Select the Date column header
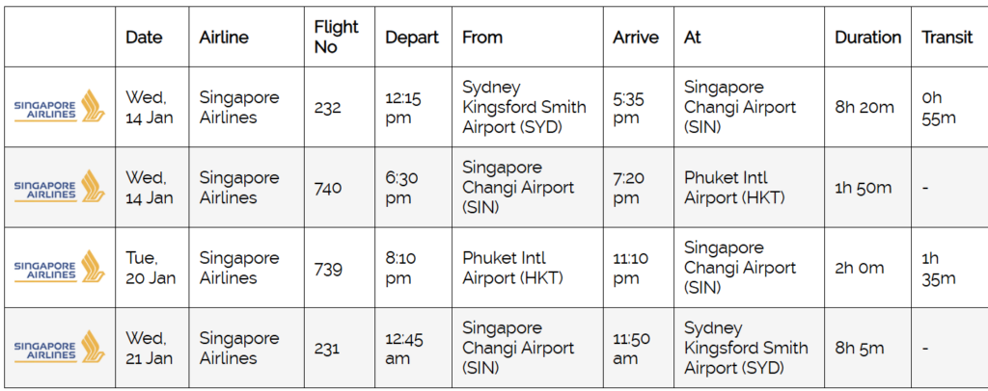The image size is (988, 391). tap(145, 38)
